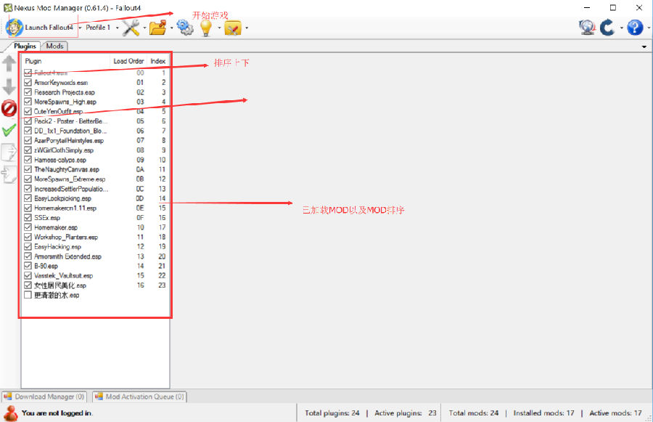Click the green checkmark in the left sidebar
Screen dimensions: 653x422
[x=9, y=131]
